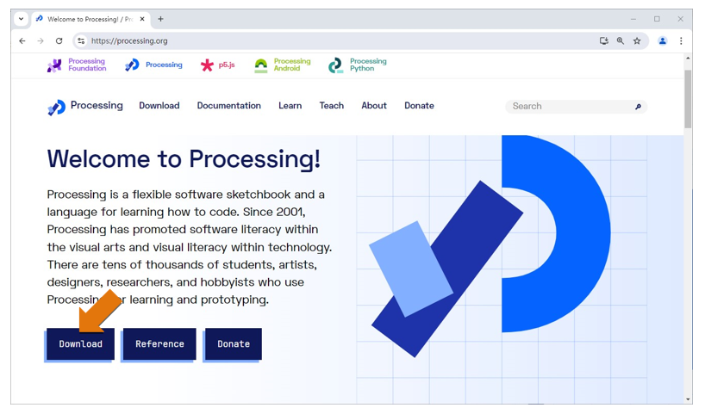705x414 pixels.
Task: Click the Reference button
Action: click(x=159, y=344)
